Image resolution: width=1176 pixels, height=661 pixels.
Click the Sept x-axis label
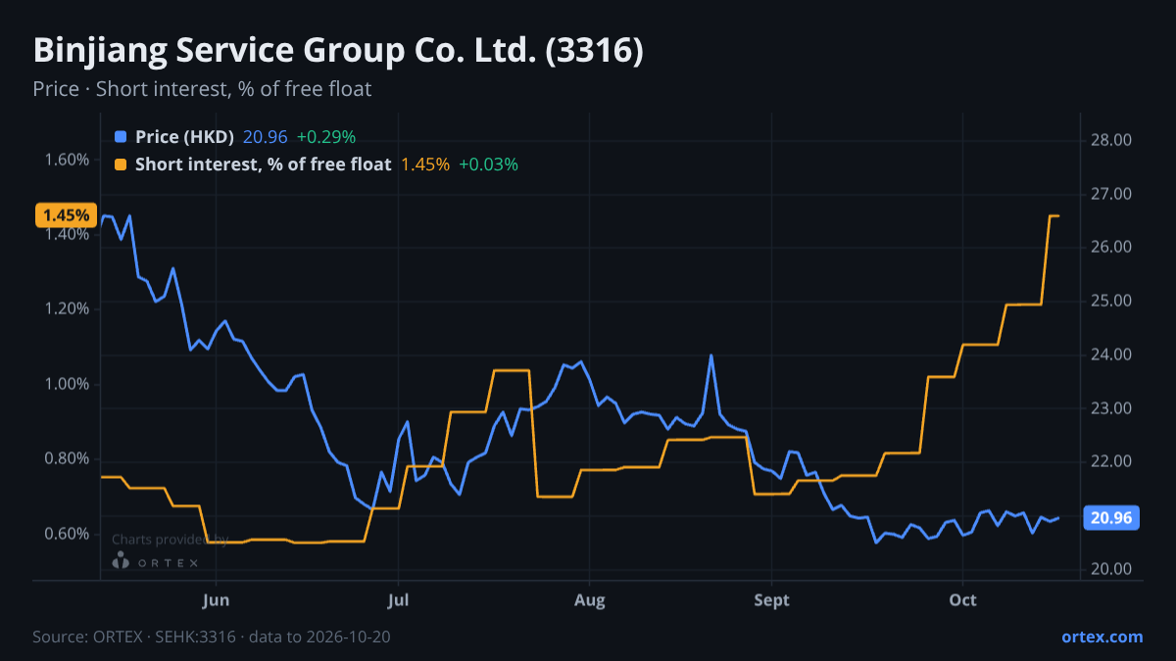(772, 600)
